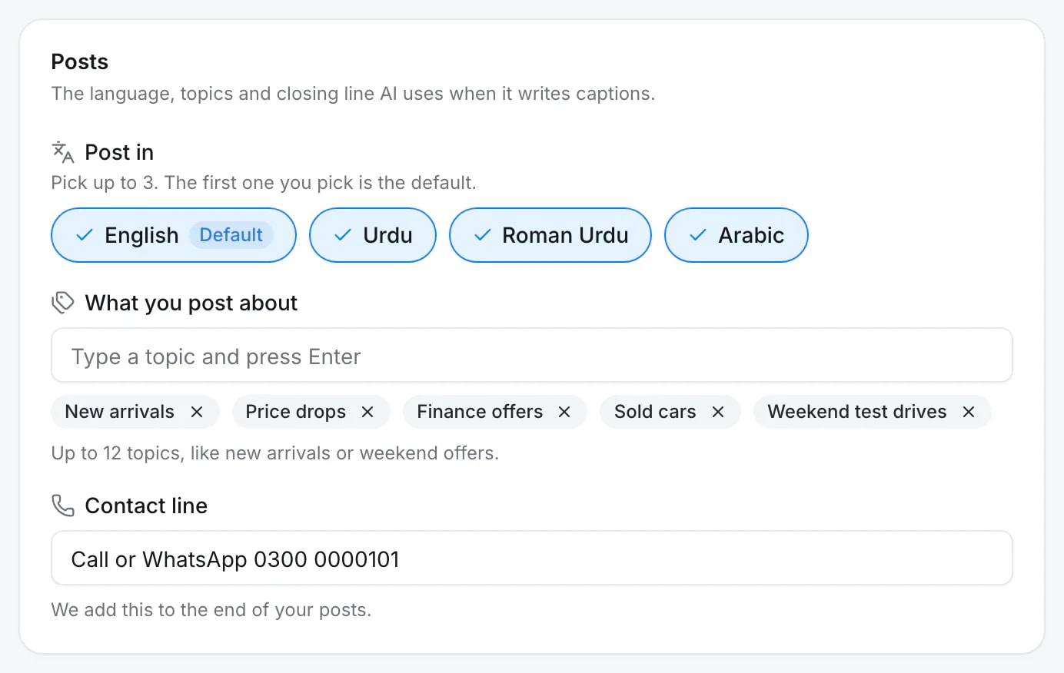Click the Weekend test drives label text
Screen dimensions: 1064x673
857,412
